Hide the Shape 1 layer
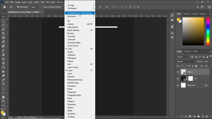The height and width of the screenshot is (119, 212). (x=178, y=72)
